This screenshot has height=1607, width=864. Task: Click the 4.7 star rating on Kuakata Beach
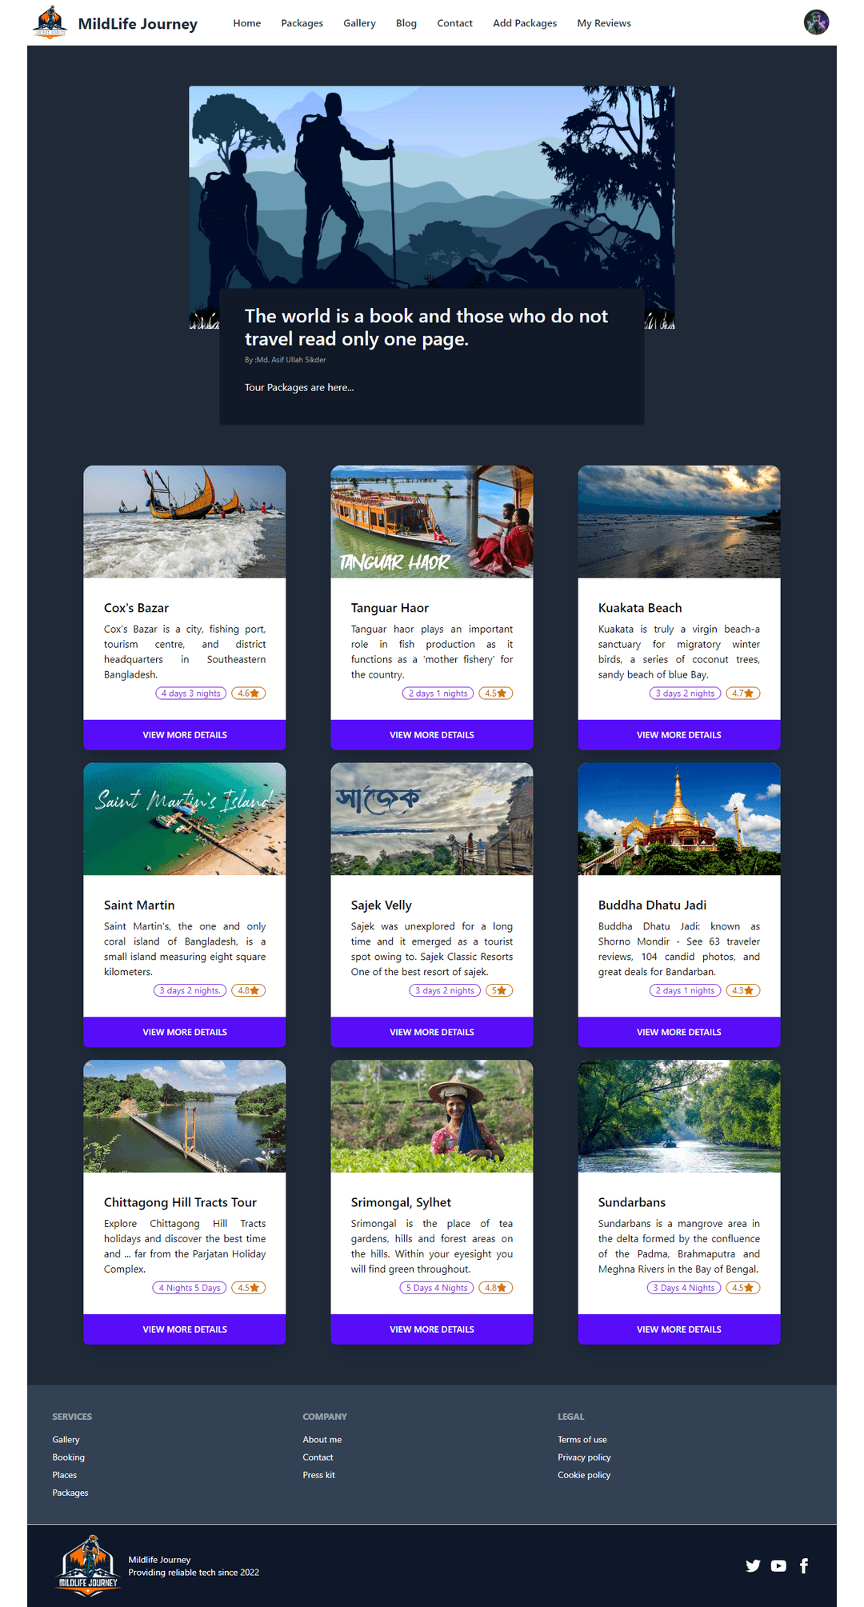point(742,694)
